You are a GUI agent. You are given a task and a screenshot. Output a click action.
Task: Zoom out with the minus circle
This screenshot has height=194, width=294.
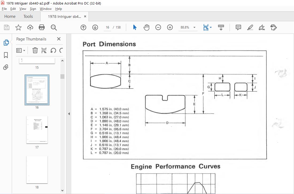click(x=158, y=27)
